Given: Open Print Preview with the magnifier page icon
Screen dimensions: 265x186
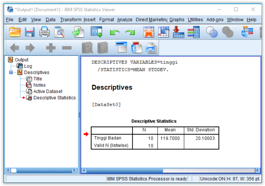Looking at the screenshot, I should (59, 32).
